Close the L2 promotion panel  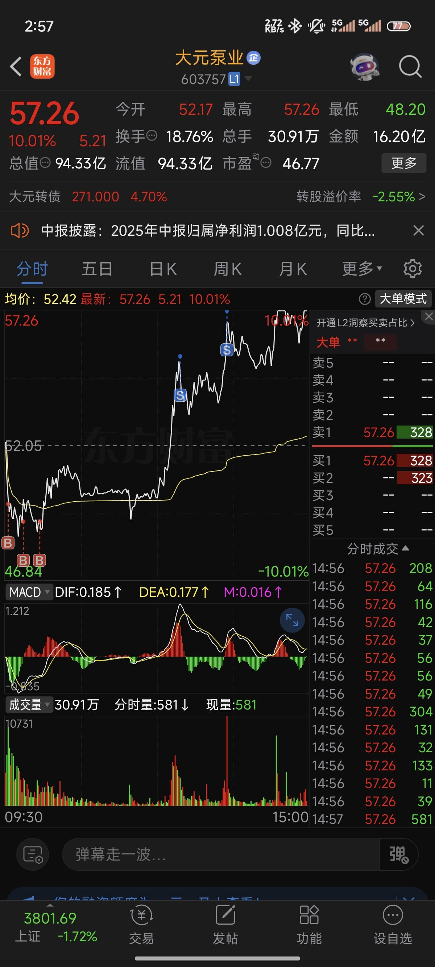428,317
